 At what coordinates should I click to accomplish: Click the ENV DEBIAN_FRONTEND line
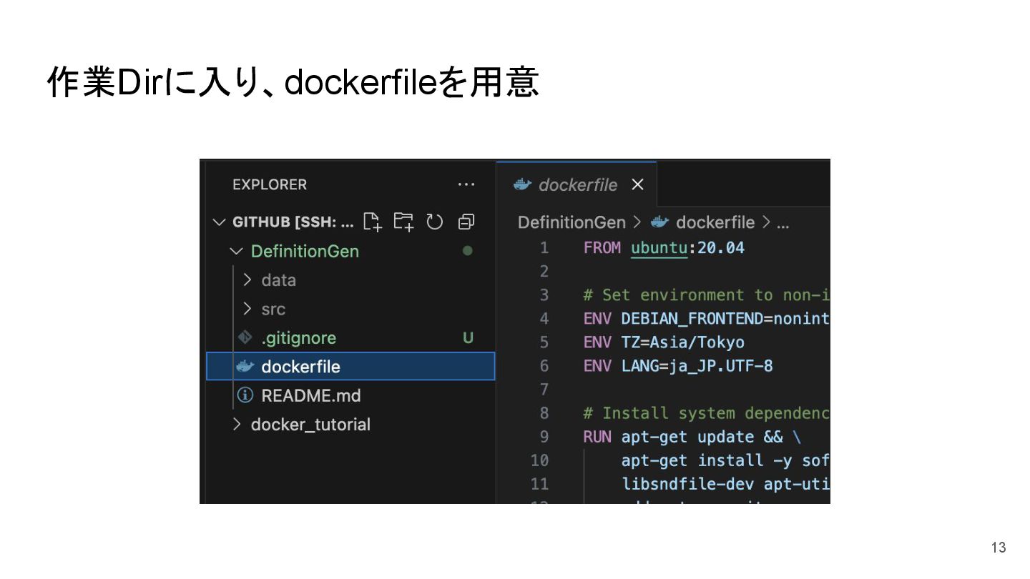point(707,319)
